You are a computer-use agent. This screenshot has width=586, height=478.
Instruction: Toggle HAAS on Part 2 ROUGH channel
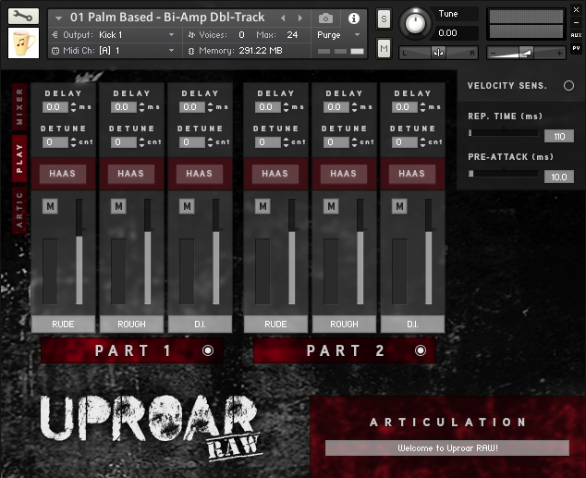click(344, 174)
